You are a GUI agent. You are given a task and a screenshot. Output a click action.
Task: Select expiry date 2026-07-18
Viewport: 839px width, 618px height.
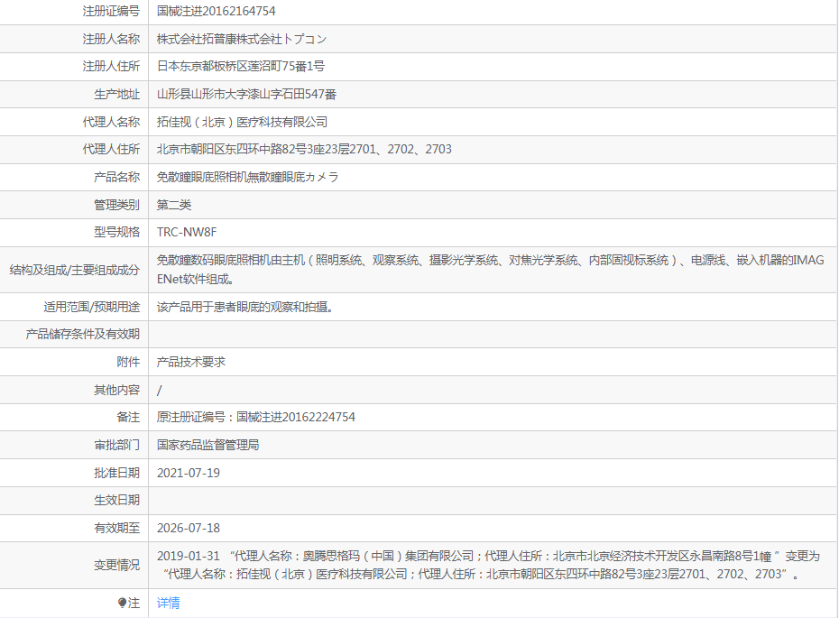click(x=189, y=528)
